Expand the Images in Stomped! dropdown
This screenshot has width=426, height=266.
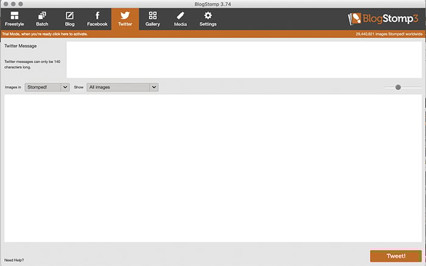tap(47, 87)
